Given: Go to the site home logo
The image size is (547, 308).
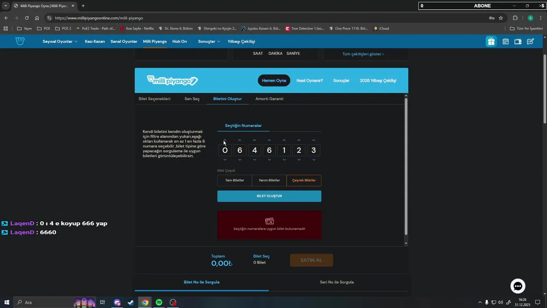Looking at the screenshot, I should pos(20,41).
